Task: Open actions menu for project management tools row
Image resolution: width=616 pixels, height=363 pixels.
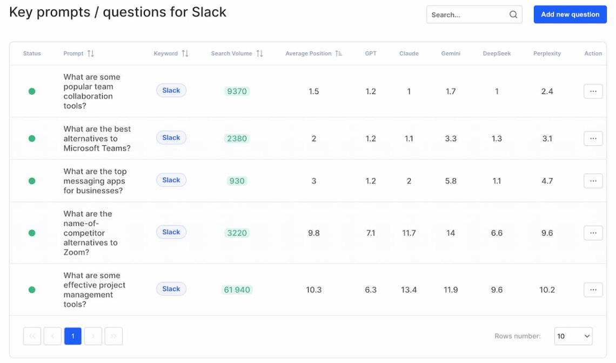Action: [593, 290]
